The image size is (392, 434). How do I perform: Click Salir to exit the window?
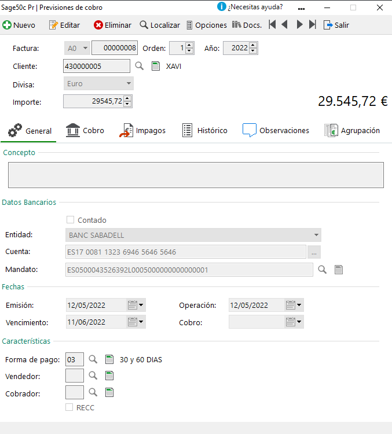pos(336,25)
